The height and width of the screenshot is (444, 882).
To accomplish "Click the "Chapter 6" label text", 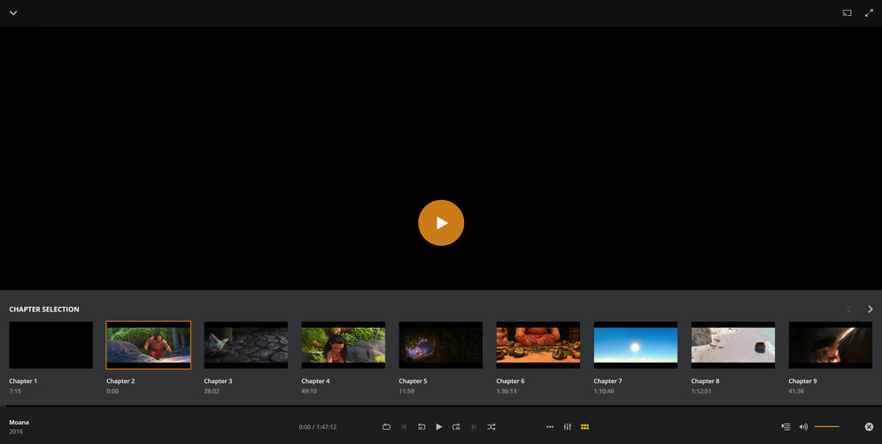I will (x=510, y=381).
